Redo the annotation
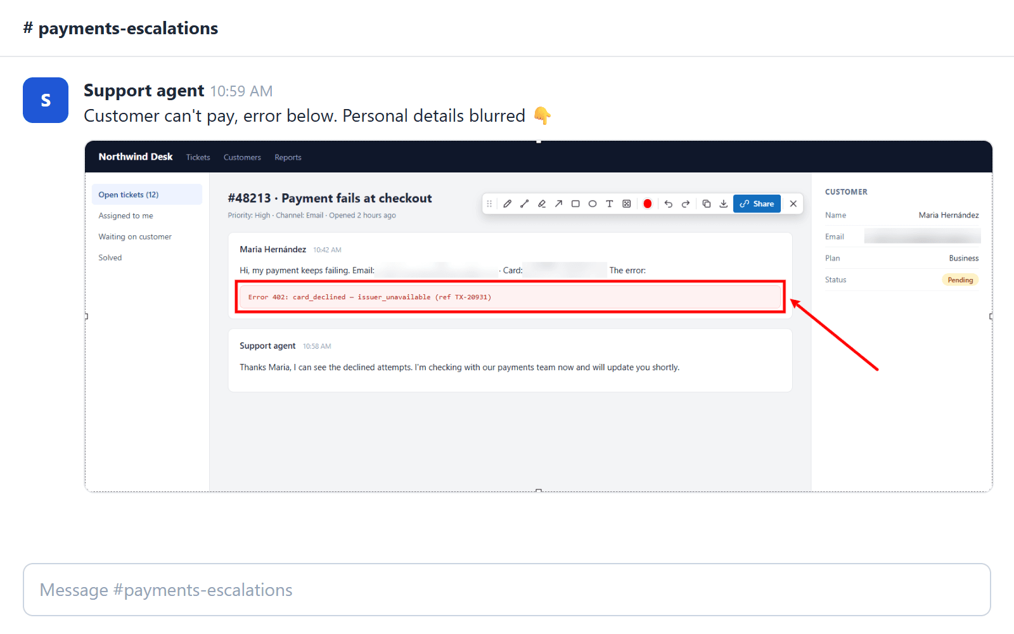Image resolution: width=1014 pixels, height=634 pixels. [x=685, y=204]
